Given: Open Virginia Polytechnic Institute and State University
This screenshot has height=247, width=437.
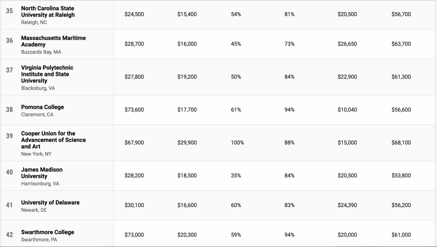Looking at the screenshot, I should click(47, 74).
